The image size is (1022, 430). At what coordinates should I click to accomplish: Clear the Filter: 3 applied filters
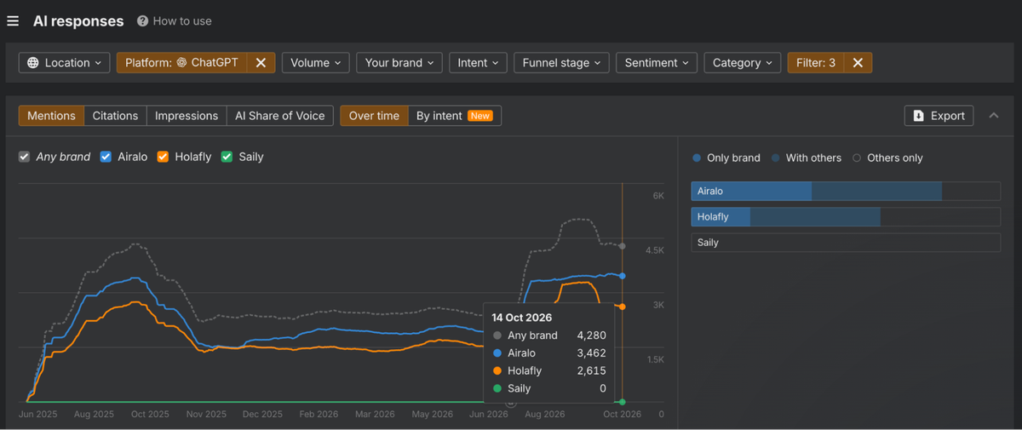tap(858, 63)
